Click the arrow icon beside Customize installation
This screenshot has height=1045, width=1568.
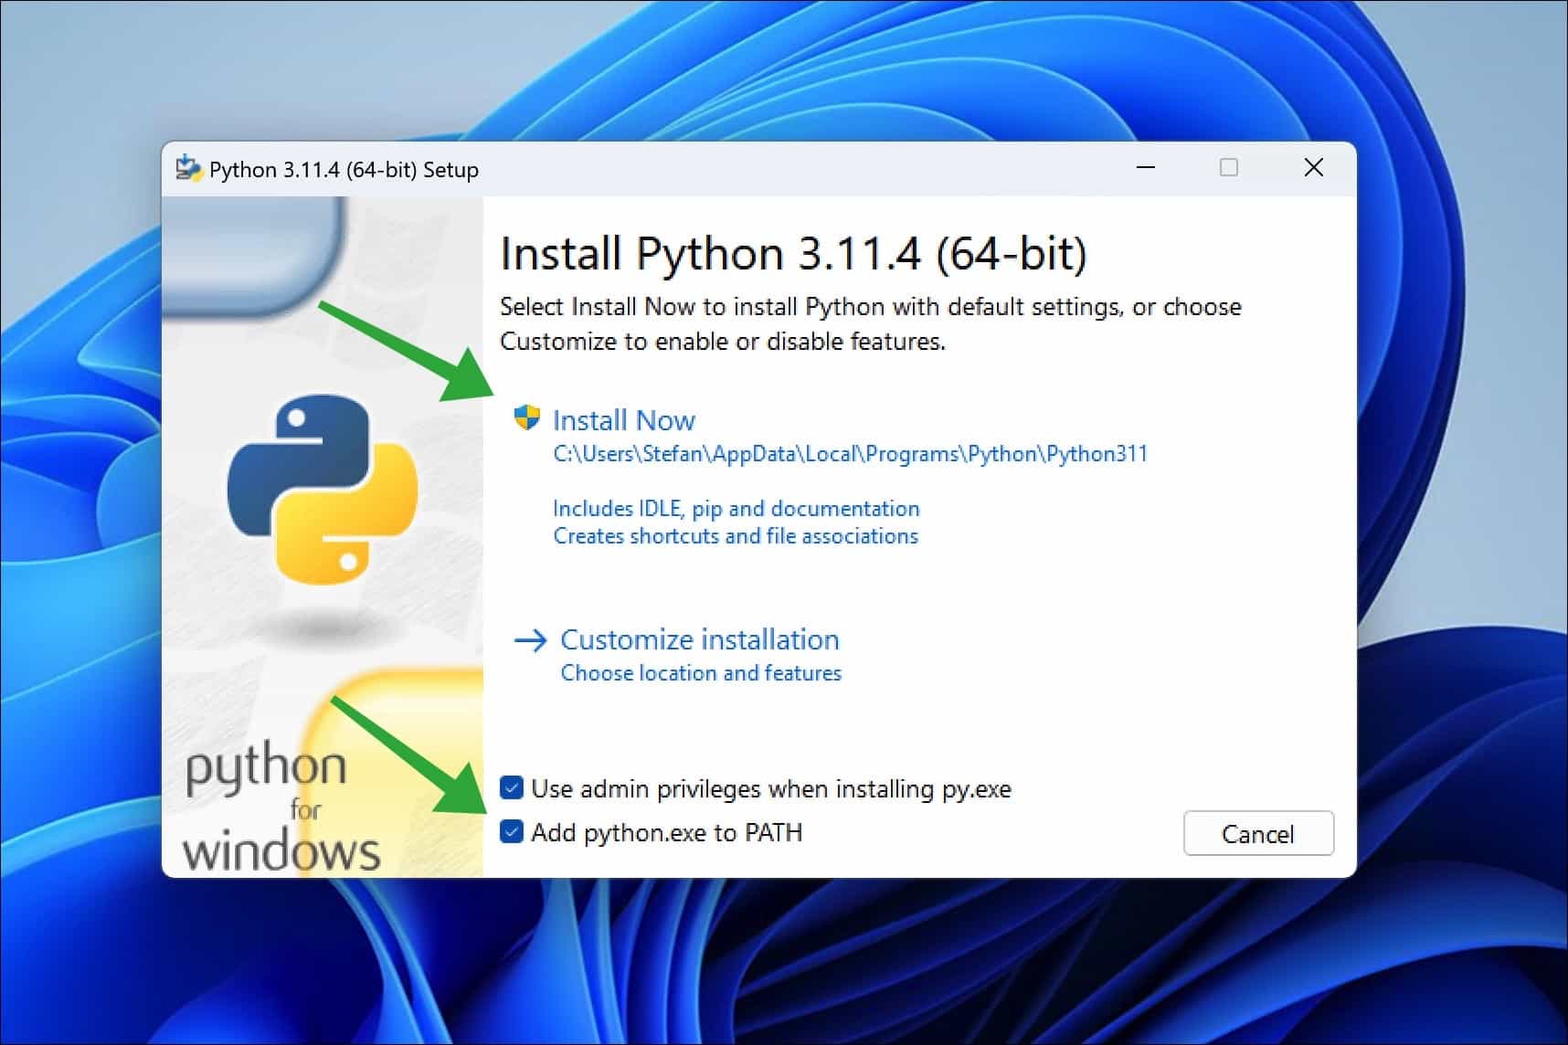531,640
